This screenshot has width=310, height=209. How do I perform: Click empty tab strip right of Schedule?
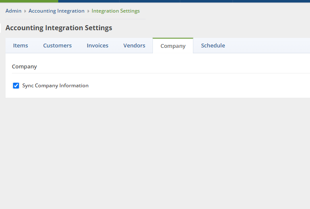270,46
